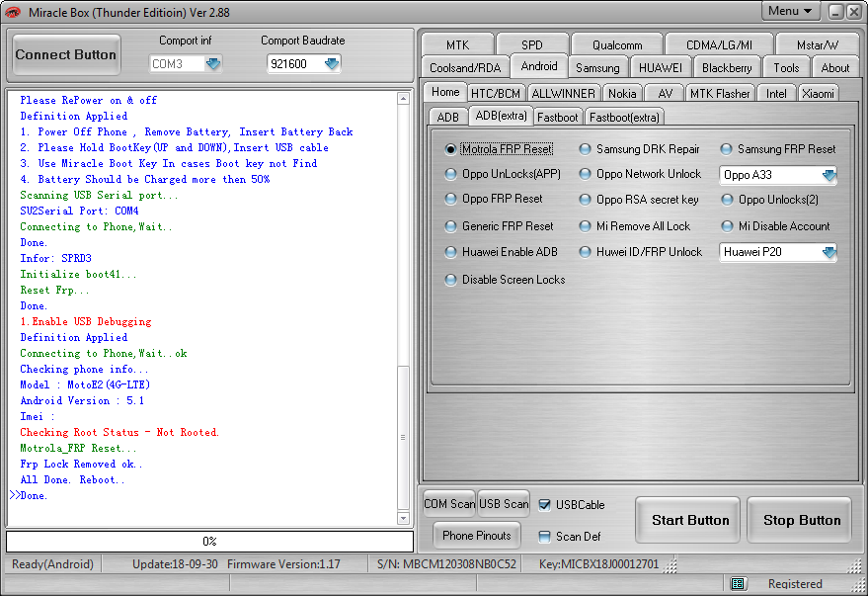The width and height of the screenshot is (868, 596).
Task: Switch to the Samsung tab
Action: pyautogui.click(x=597, y=67)
